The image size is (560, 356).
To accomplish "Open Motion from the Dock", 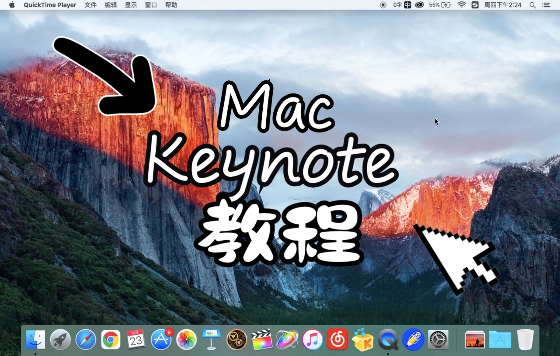I will 286,339.
